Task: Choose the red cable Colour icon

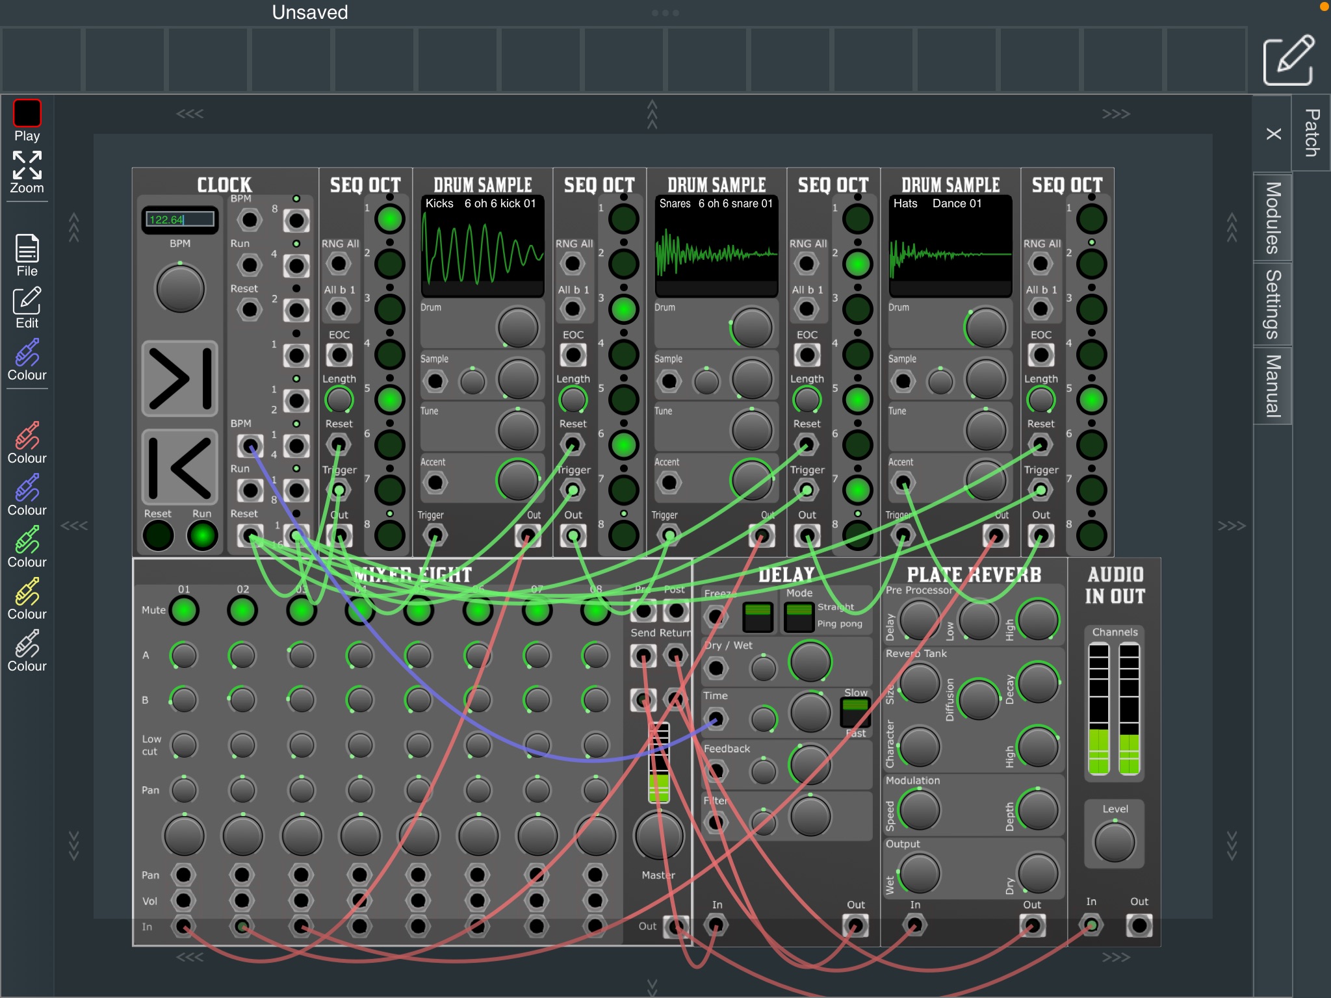Action: (27, 436)
